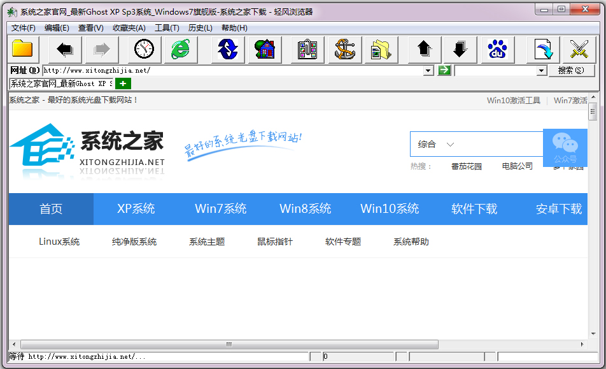Click the WeChat 公众号 icon
The width and height of the screenshot is (606, 369).
pos(565,148)
